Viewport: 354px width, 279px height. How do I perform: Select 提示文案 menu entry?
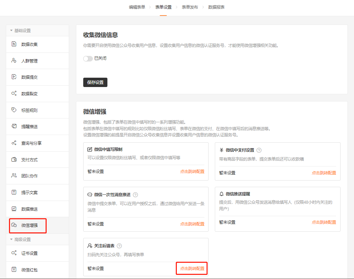38,193
